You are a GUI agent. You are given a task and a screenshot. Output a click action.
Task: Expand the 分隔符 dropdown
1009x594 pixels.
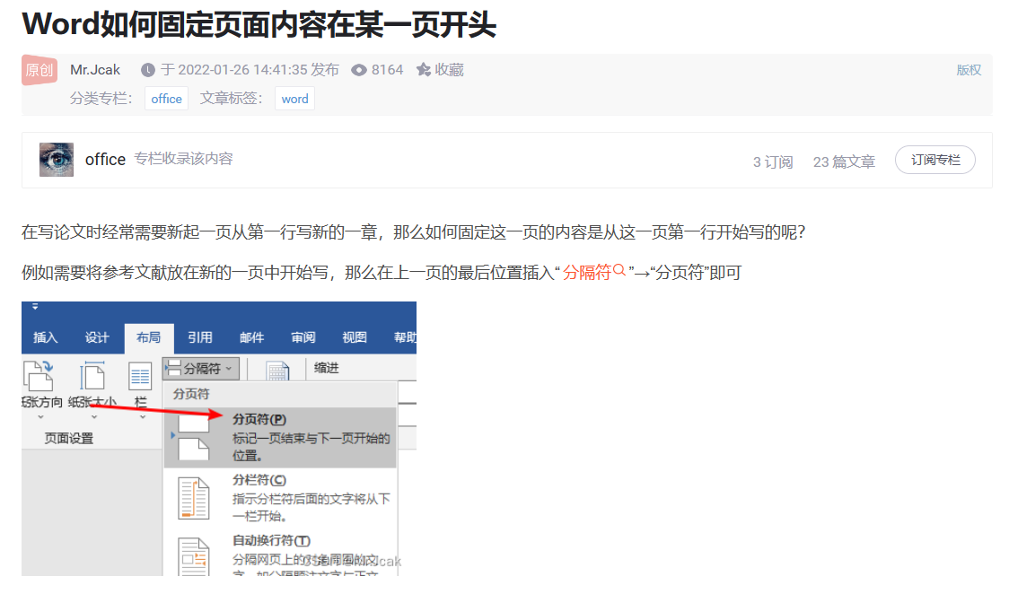click(201, 369)
